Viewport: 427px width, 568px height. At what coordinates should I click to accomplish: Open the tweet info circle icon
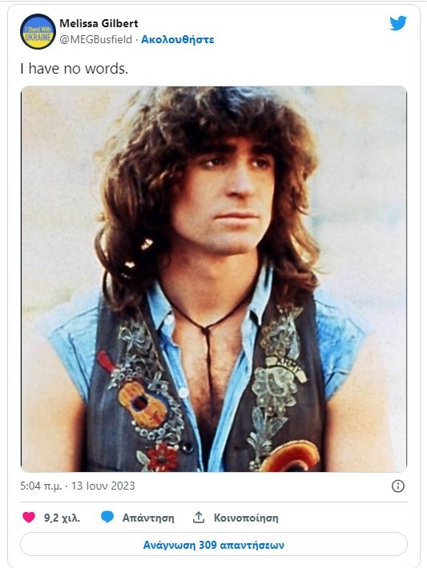click(x=398, y=486)
